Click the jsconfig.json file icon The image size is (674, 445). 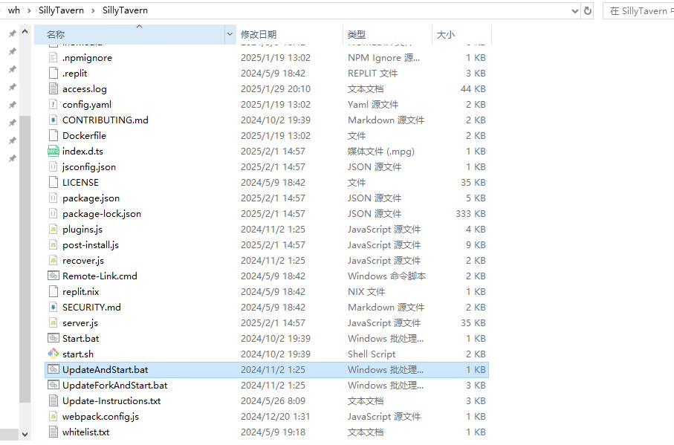click(54, 166)
